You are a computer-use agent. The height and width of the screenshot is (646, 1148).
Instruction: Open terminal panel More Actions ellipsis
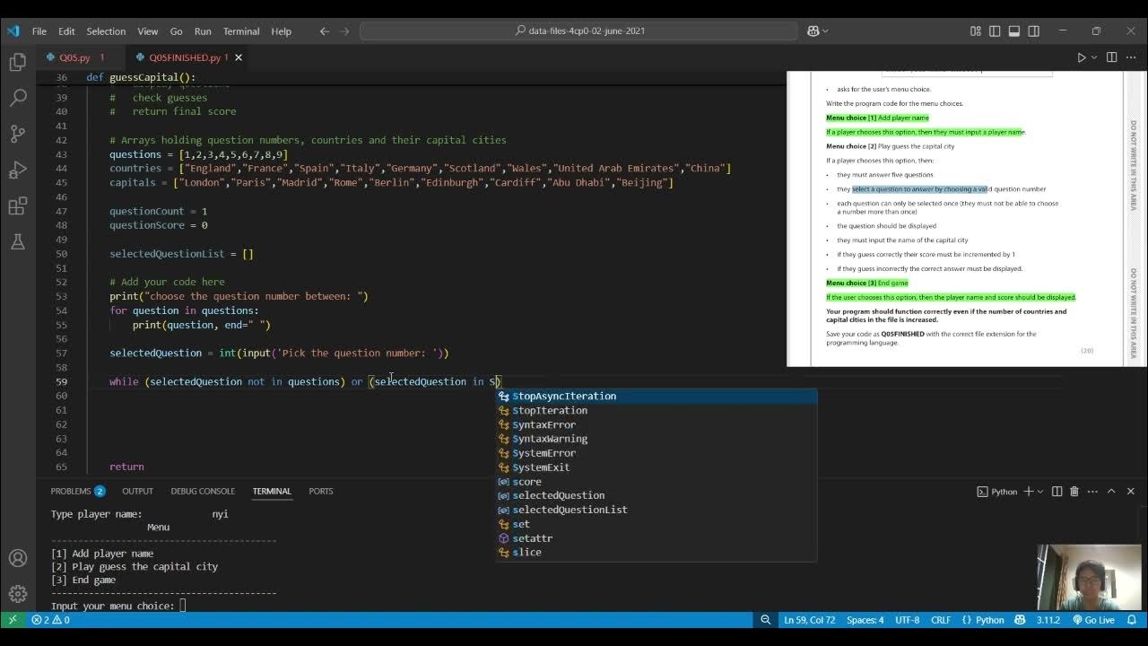pyautogui.click(x=1092, y=491)
